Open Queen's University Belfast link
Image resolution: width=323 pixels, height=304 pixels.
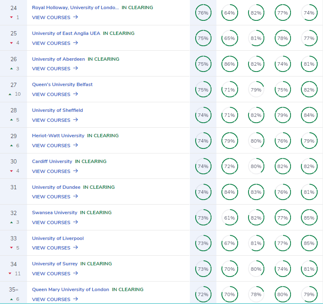(x=62, y=84)
